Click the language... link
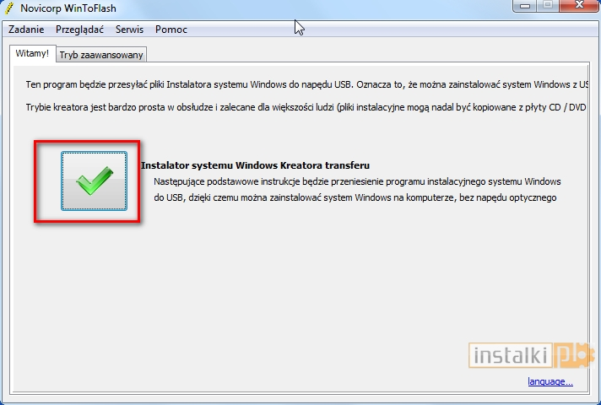601x405 pixels. [x=550, y=381]
